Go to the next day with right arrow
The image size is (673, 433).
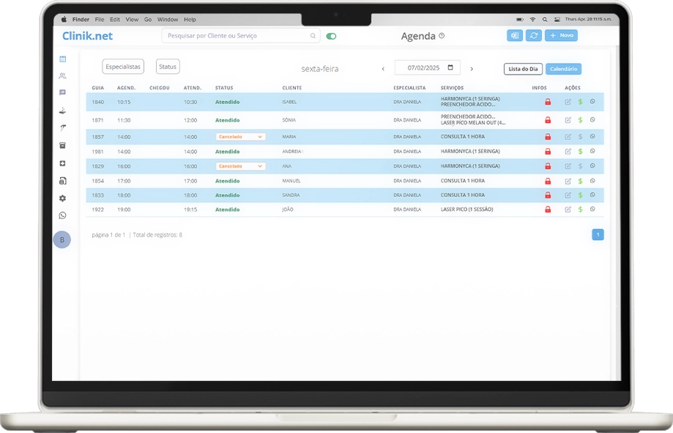tap(472, 69)
